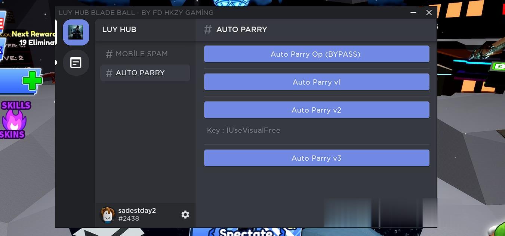The width and height of the screenshot is (505, 236).
Task: Click the Key : IUseVisualFree text
Action: 244,130
